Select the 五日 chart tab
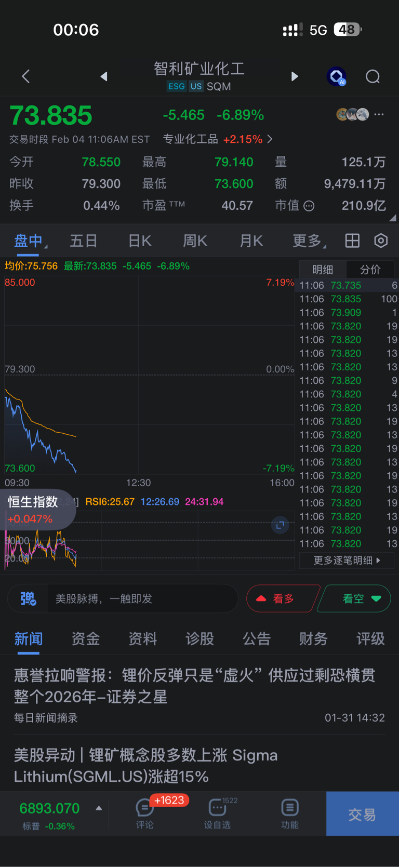This screenshot has height=867, width=399. coord(84,241)
